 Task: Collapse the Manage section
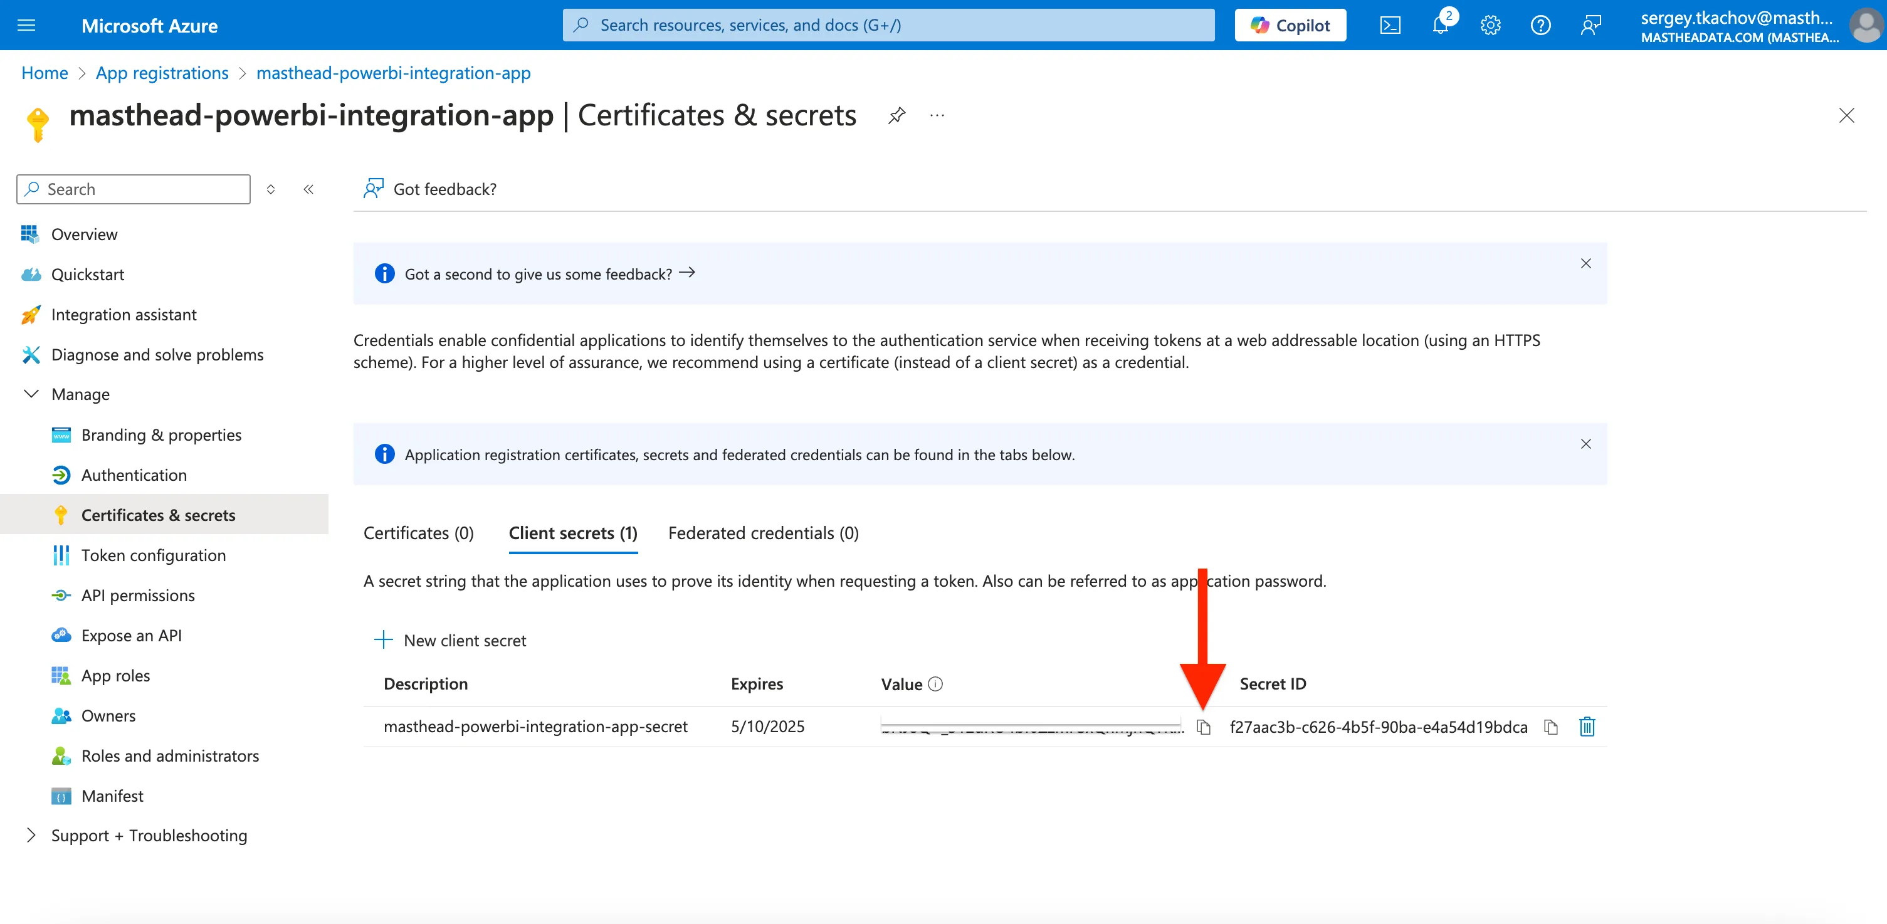click(x=31, y=394)
